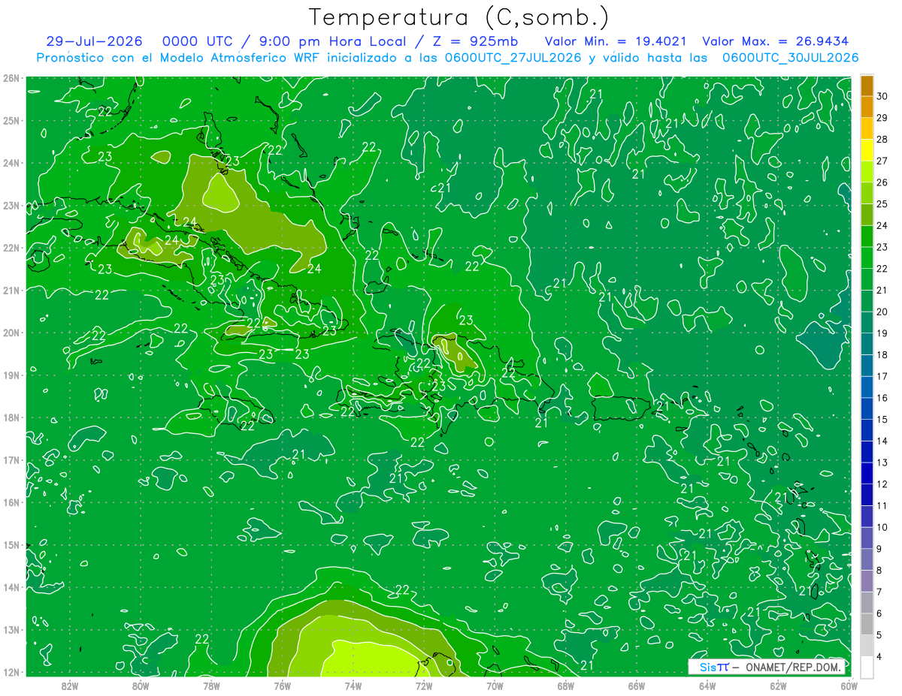Select init time '0600UTC_27JUL2026'

click(x=513, y=58)
